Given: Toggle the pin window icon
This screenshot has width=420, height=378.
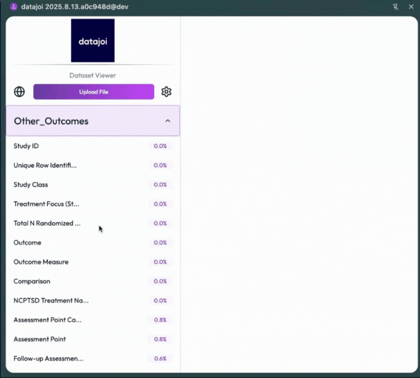Looking at the screenshot, I should point(396,7).
